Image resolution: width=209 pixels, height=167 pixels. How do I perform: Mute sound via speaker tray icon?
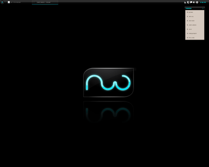coord(194,2)
